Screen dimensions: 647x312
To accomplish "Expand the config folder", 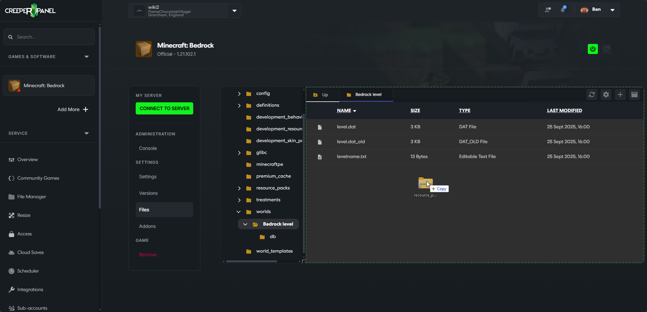I will pos(239,94).
